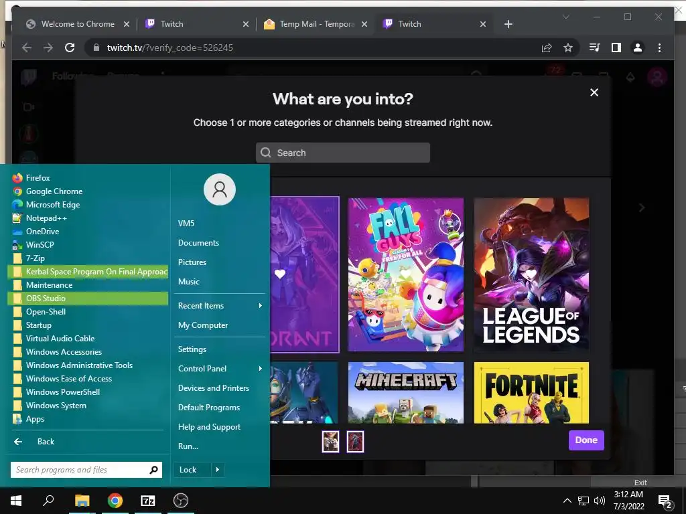Screen dimensions: 686x514
Task: Expand the Open-Shell folder
Action: tap(88, 312)
